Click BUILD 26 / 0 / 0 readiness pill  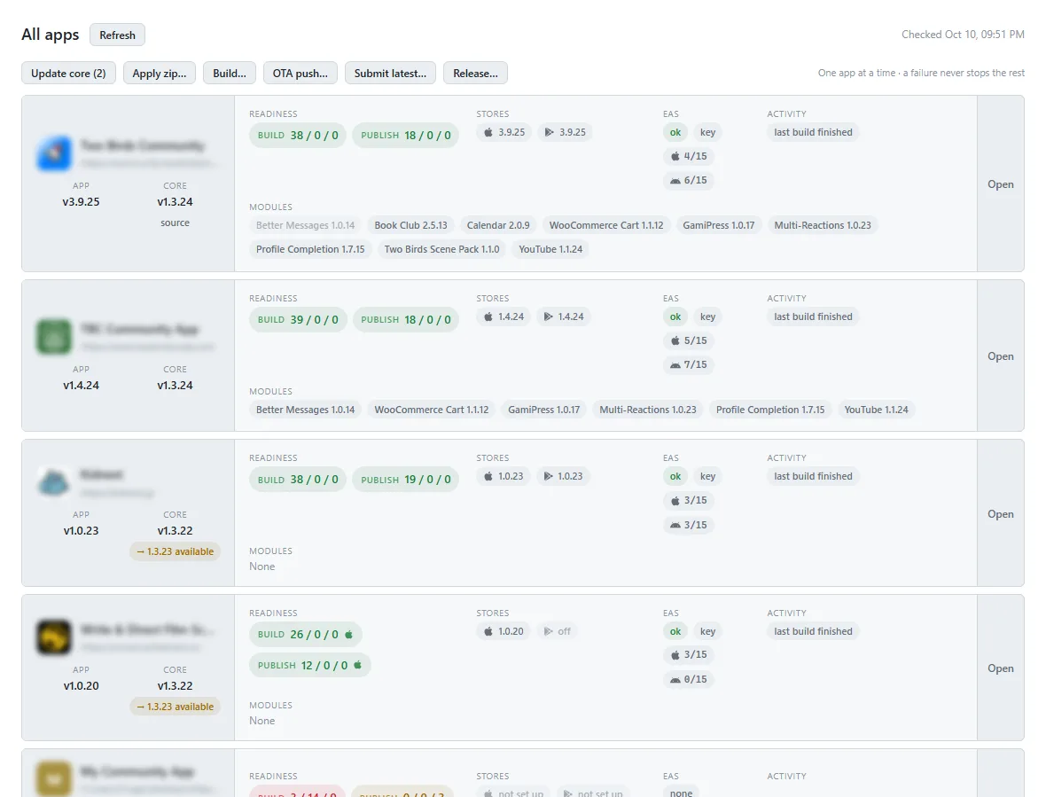(306, 634)
